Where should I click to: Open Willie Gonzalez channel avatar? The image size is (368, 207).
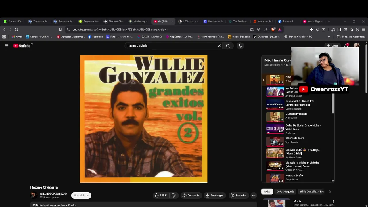click(x=34, y=195)
